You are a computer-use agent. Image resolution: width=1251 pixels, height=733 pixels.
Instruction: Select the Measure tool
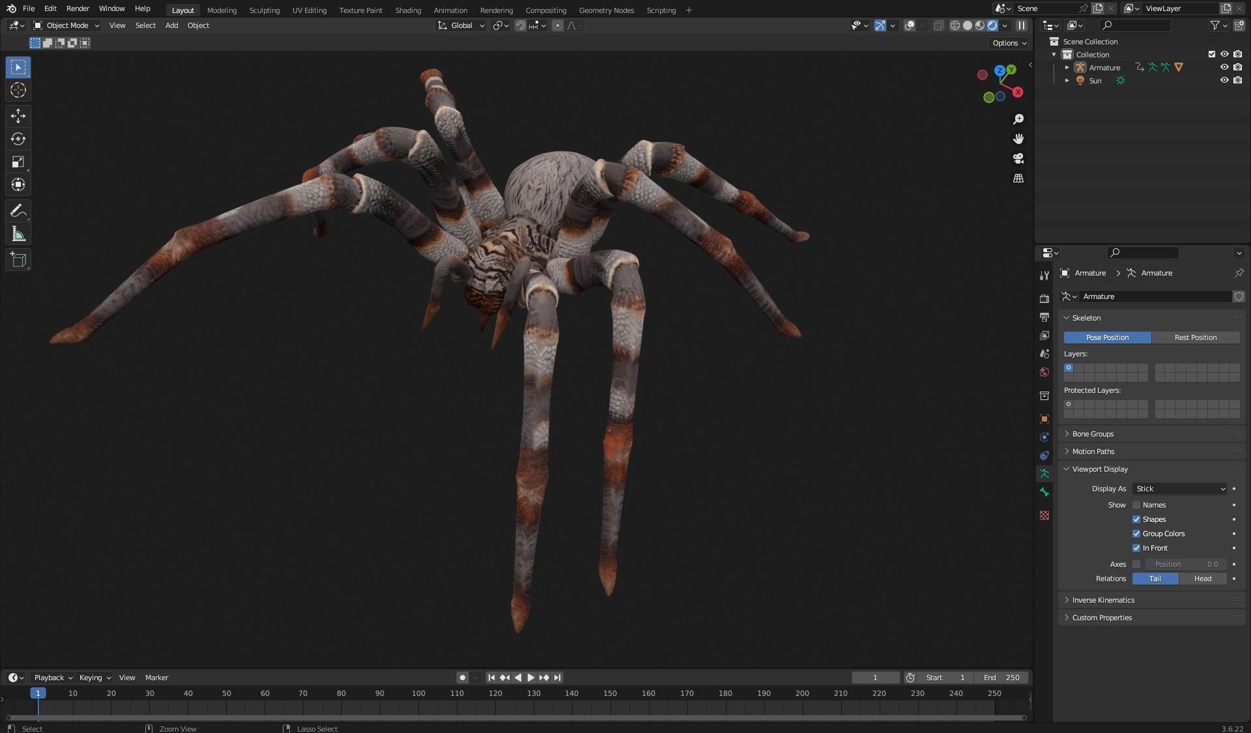click(x=18, y=234)
